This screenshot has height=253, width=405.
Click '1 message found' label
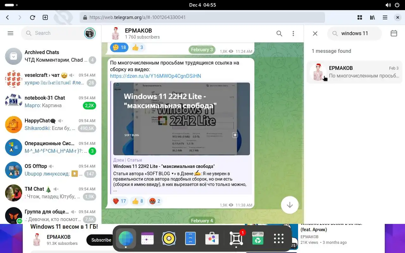331,51
